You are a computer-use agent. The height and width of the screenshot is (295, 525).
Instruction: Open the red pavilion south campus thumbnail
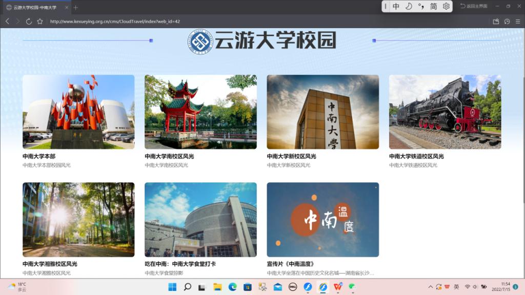200,112
